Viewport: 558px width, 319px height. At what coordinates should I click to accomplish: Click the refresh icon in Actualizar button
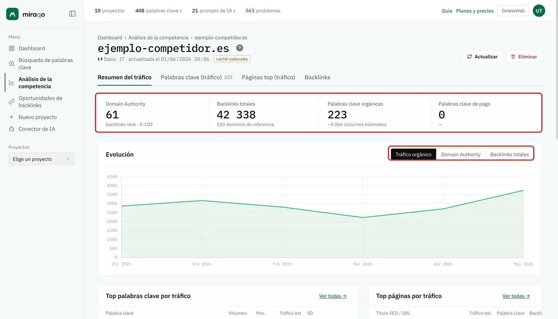470,57
